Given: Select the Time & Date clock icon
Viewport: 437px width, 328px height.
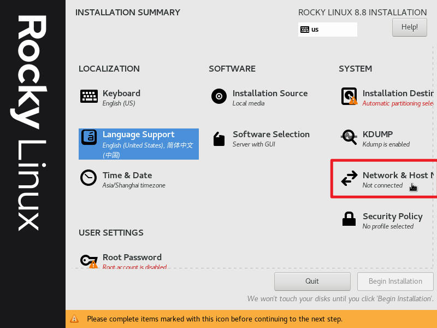Looking at the screenshot, I should [x=88, y=178].
